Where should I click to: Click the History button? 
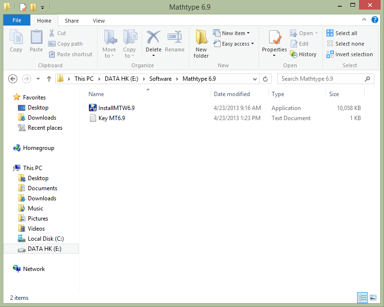point(303,54)
